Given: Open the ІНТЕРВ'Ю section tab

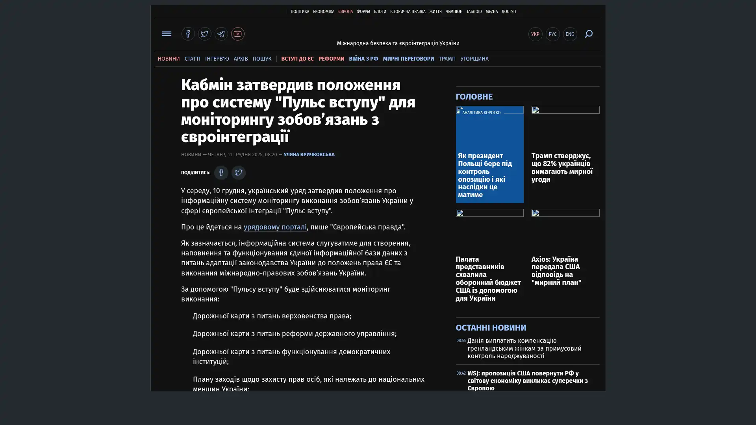Looking at the screenshot, I should click(217, 59).
